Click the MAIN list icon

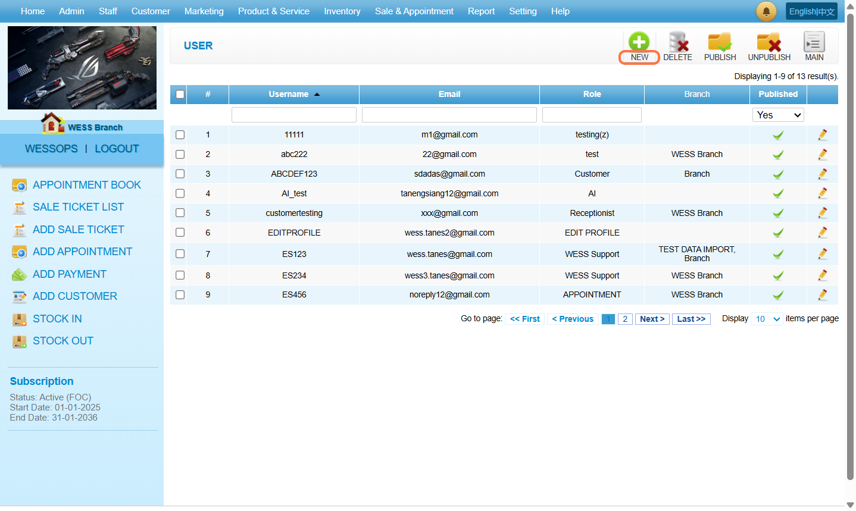pyautogui.click(x=814, y=42)
